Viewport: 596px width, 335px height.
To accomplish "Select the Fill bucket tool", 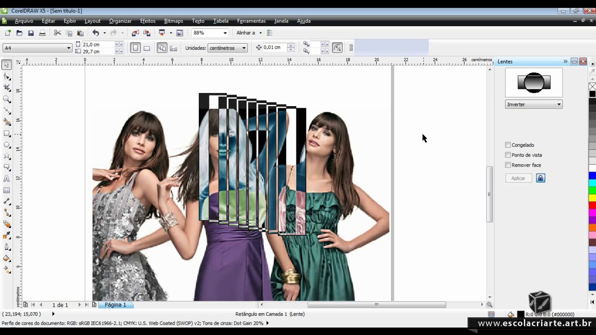I will coord(7,258).
